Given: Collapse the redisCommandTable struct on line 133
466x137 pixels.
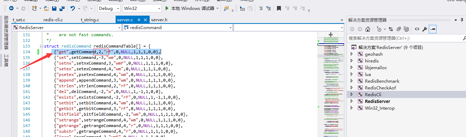Looking at the screenshot, I should point(42,46).
